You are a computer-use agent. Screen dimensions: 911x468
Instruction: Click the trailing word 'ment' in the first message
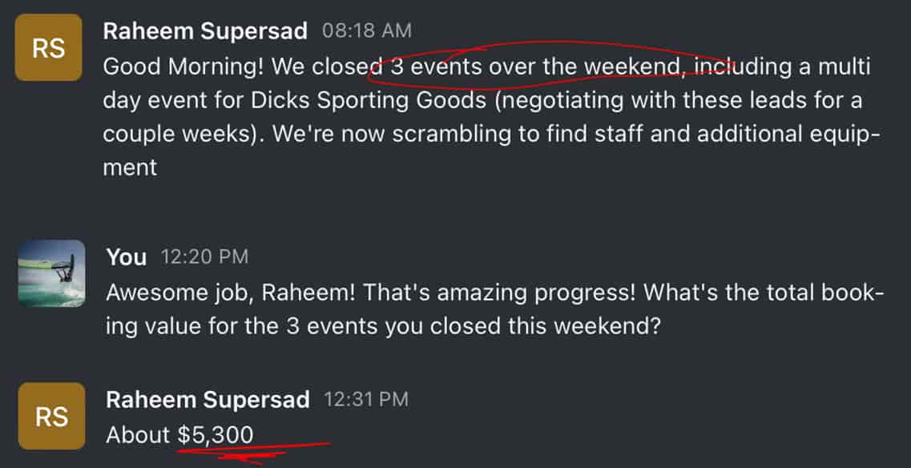(x=130, y=168)
